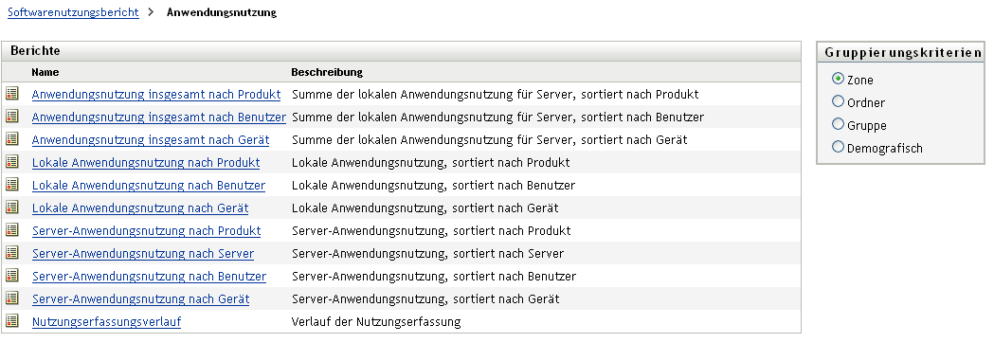Click report icon beside Anwendungsnutzung insgesamt nach Benutzer
994x361 pixels.
click(x=12, y=117)
